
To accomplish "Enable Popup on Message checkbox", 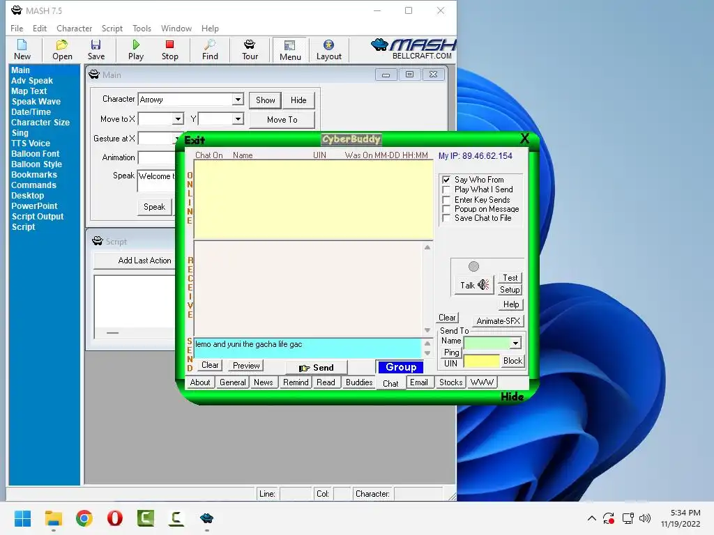I will pyautogui.click(x=446, y=209).
